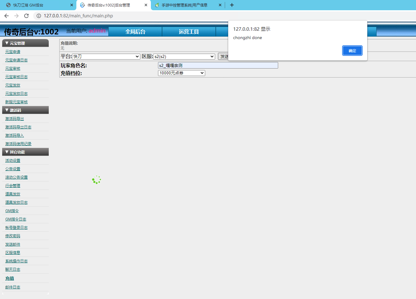Switch to 全局后台 navigation tab
Screen dimensions: 416x299
[x=135, y=32]
